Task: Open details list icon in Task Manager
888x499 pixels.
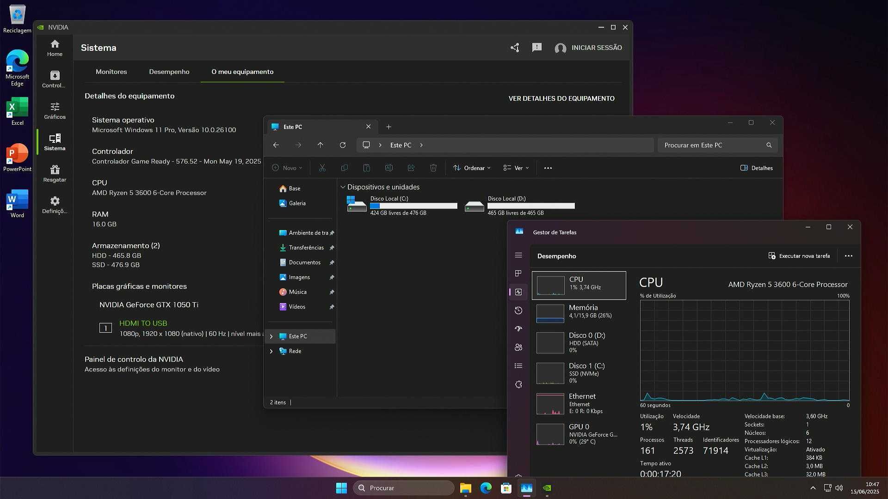Action: coord(518,366)
